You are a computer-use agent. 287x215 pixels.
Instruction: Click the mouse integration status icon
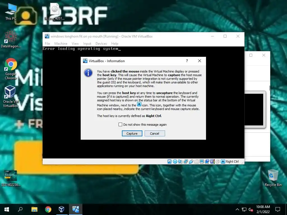coord(217,162)
